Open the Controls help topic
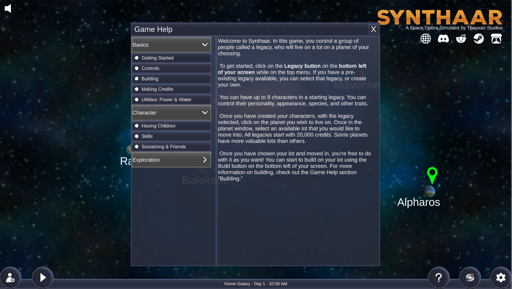 click(171, 68)
